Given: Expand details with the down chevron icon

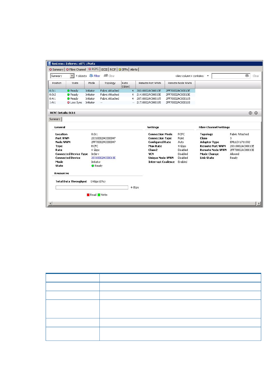Looking at the screenshot, I should coord(256,113).
